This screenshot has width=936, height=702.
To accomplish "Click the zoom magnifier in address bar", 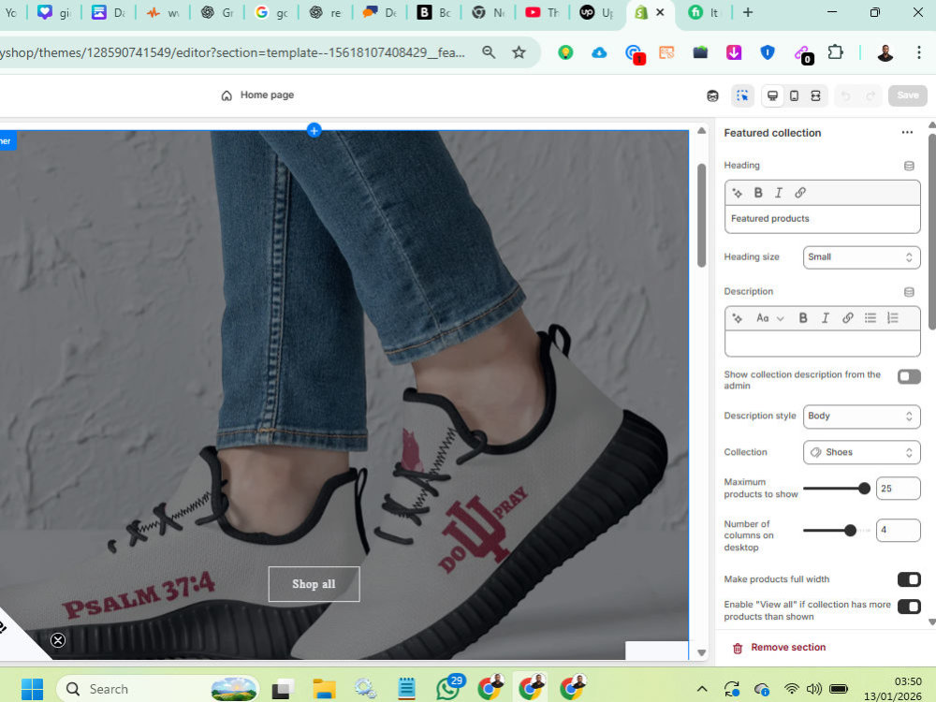I will (x=489, y=52).
